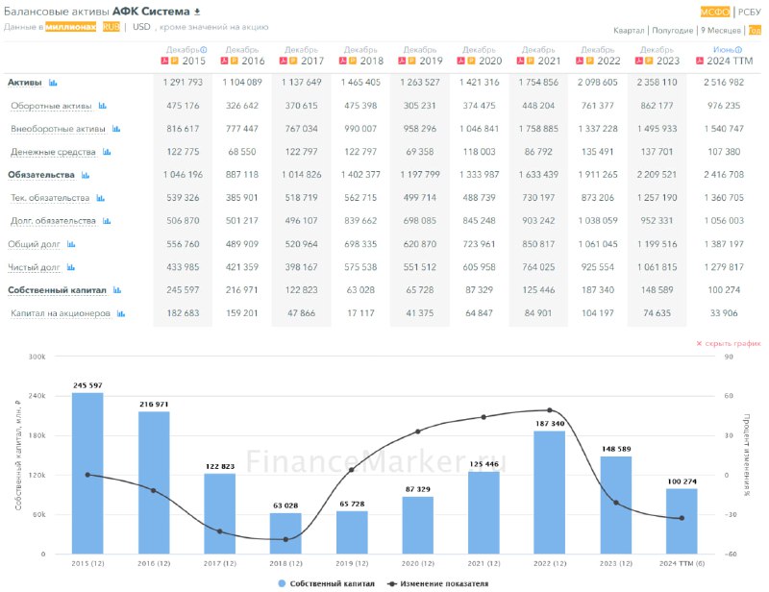The image size is (769, 592).
Task: Switch reporting standard to РСБУ
Action: (x=750, y=12)
